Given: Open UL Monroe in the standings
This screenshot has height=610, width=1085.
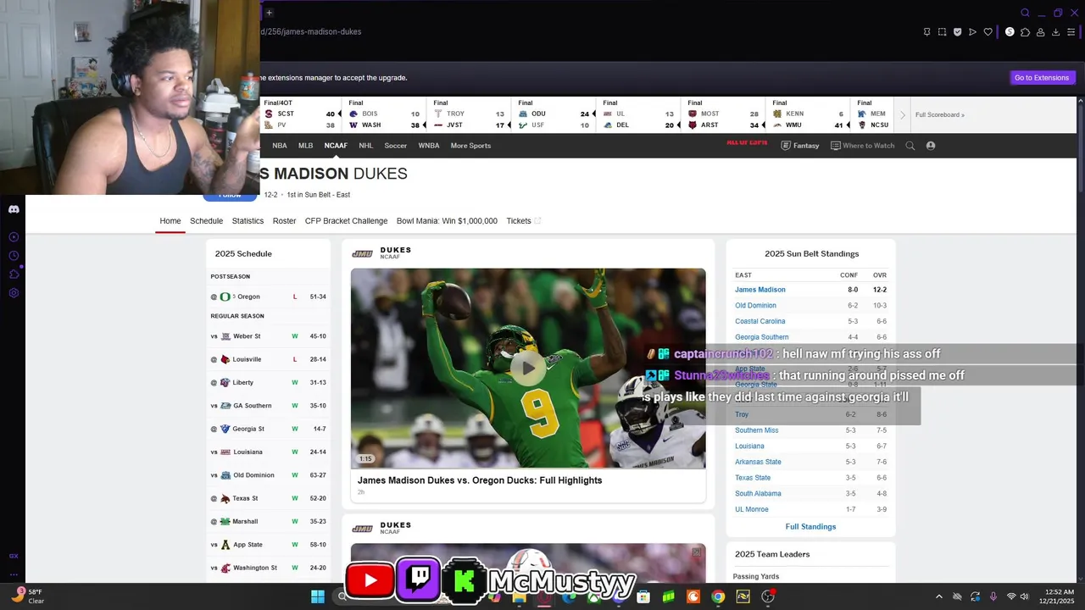Looking at the screenshot, I should point(752,509).
